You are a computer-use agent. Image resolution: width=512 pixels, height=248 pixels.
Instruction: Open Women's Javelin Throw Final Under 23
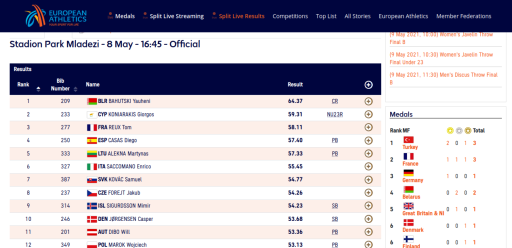[441, 58]
